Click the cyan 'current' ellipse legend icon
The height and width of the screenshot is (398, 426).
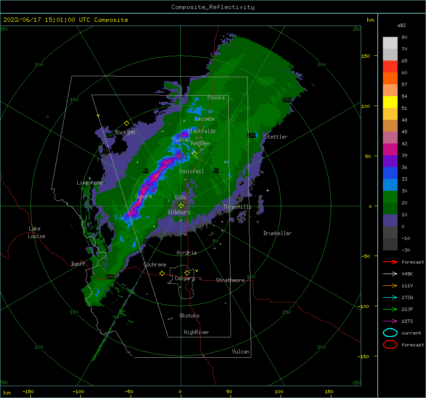390,333
